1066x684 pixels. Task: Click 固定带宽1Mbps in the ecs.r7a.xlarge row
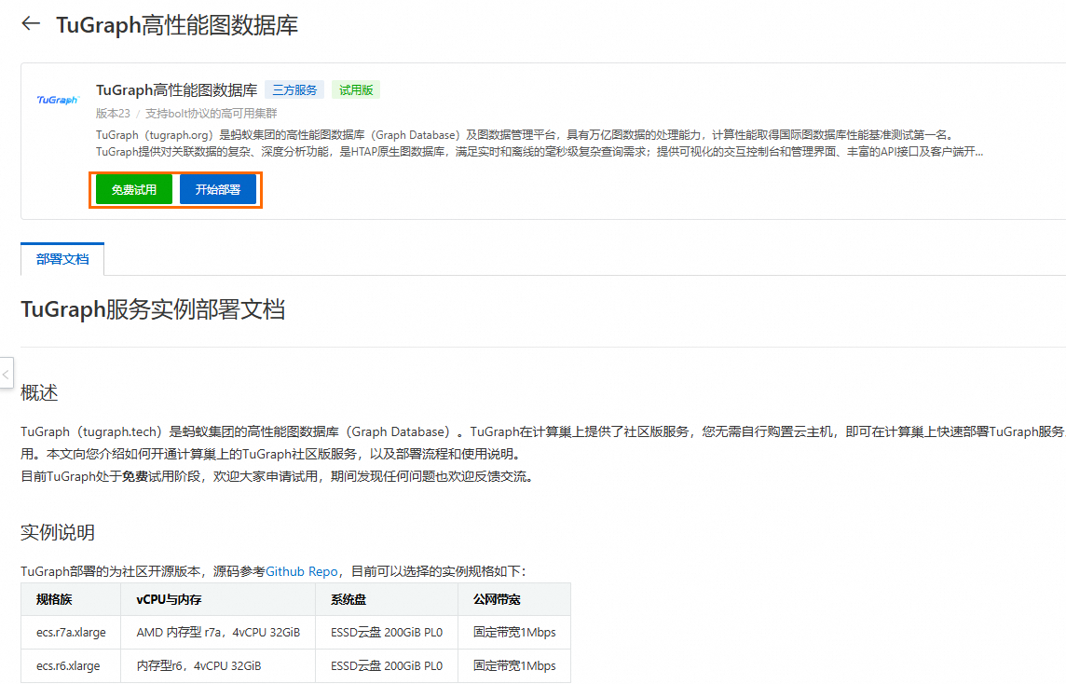(x=514, y=633)
